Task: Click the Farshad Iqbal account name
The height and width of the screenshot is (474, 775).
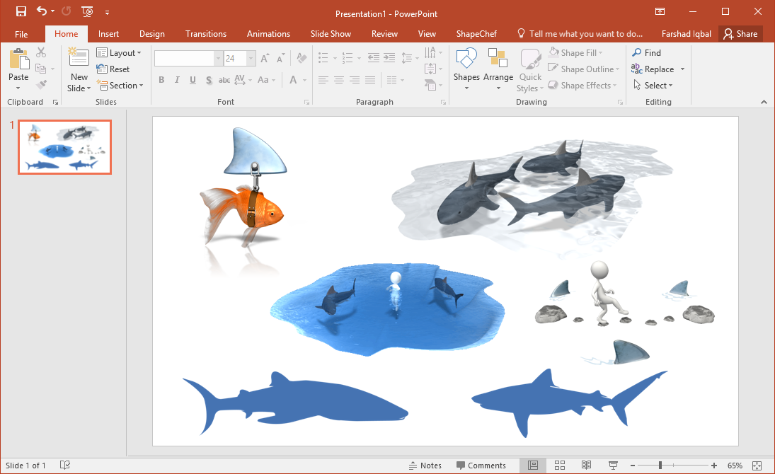Action: tap(686, 34)
